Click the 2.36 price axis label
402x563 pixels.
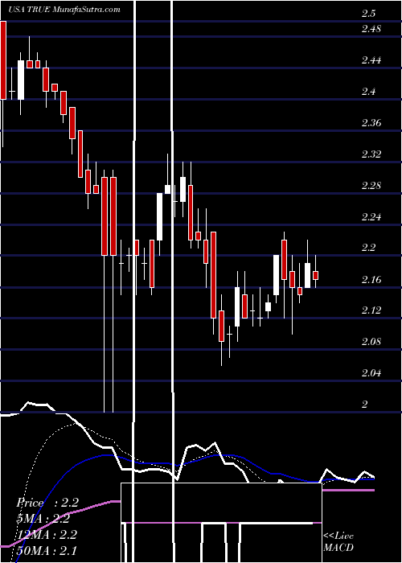371,123
